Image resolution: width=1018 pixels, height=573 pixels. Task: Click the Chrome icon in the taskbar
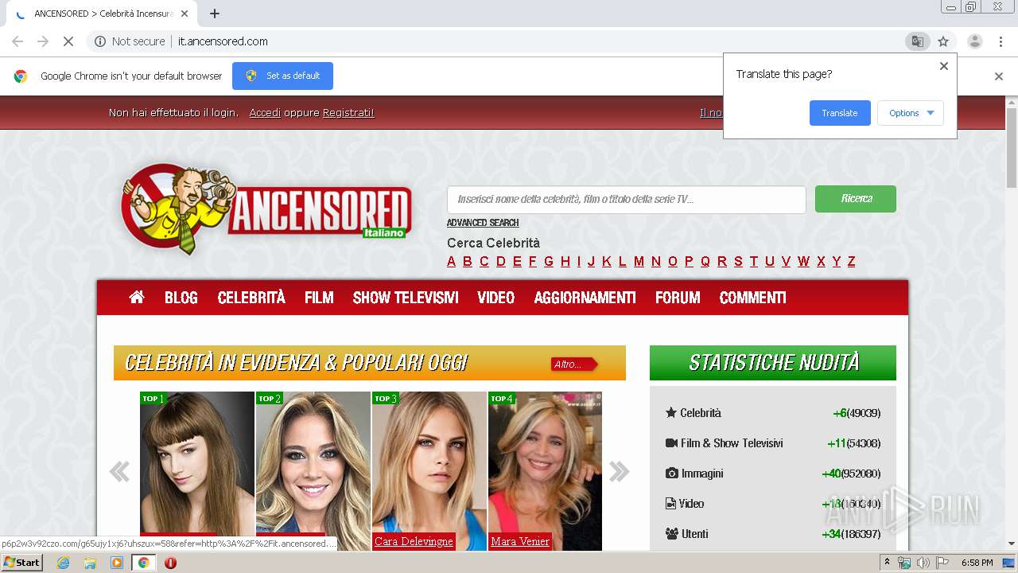pos(143,563)
